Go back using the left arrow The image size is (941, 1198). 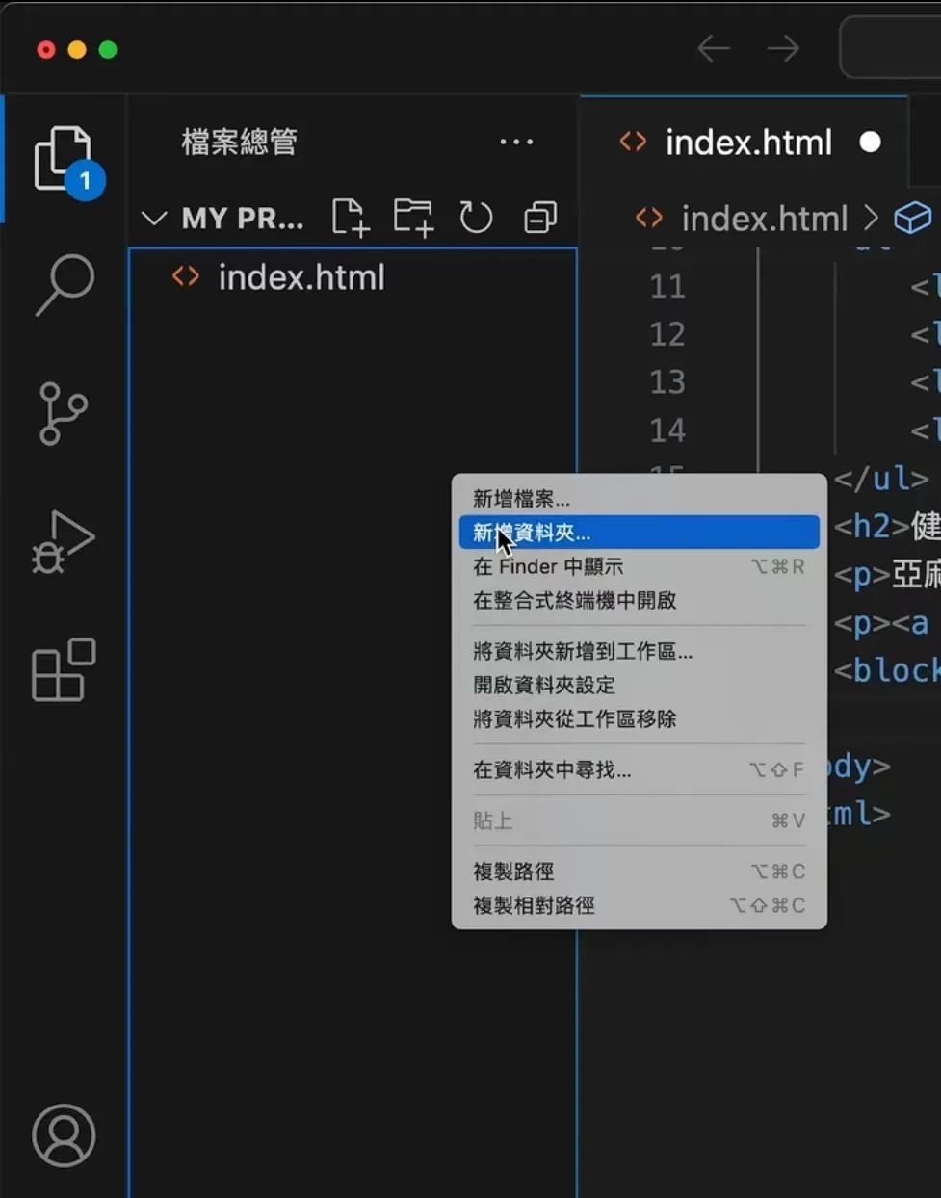714,48
